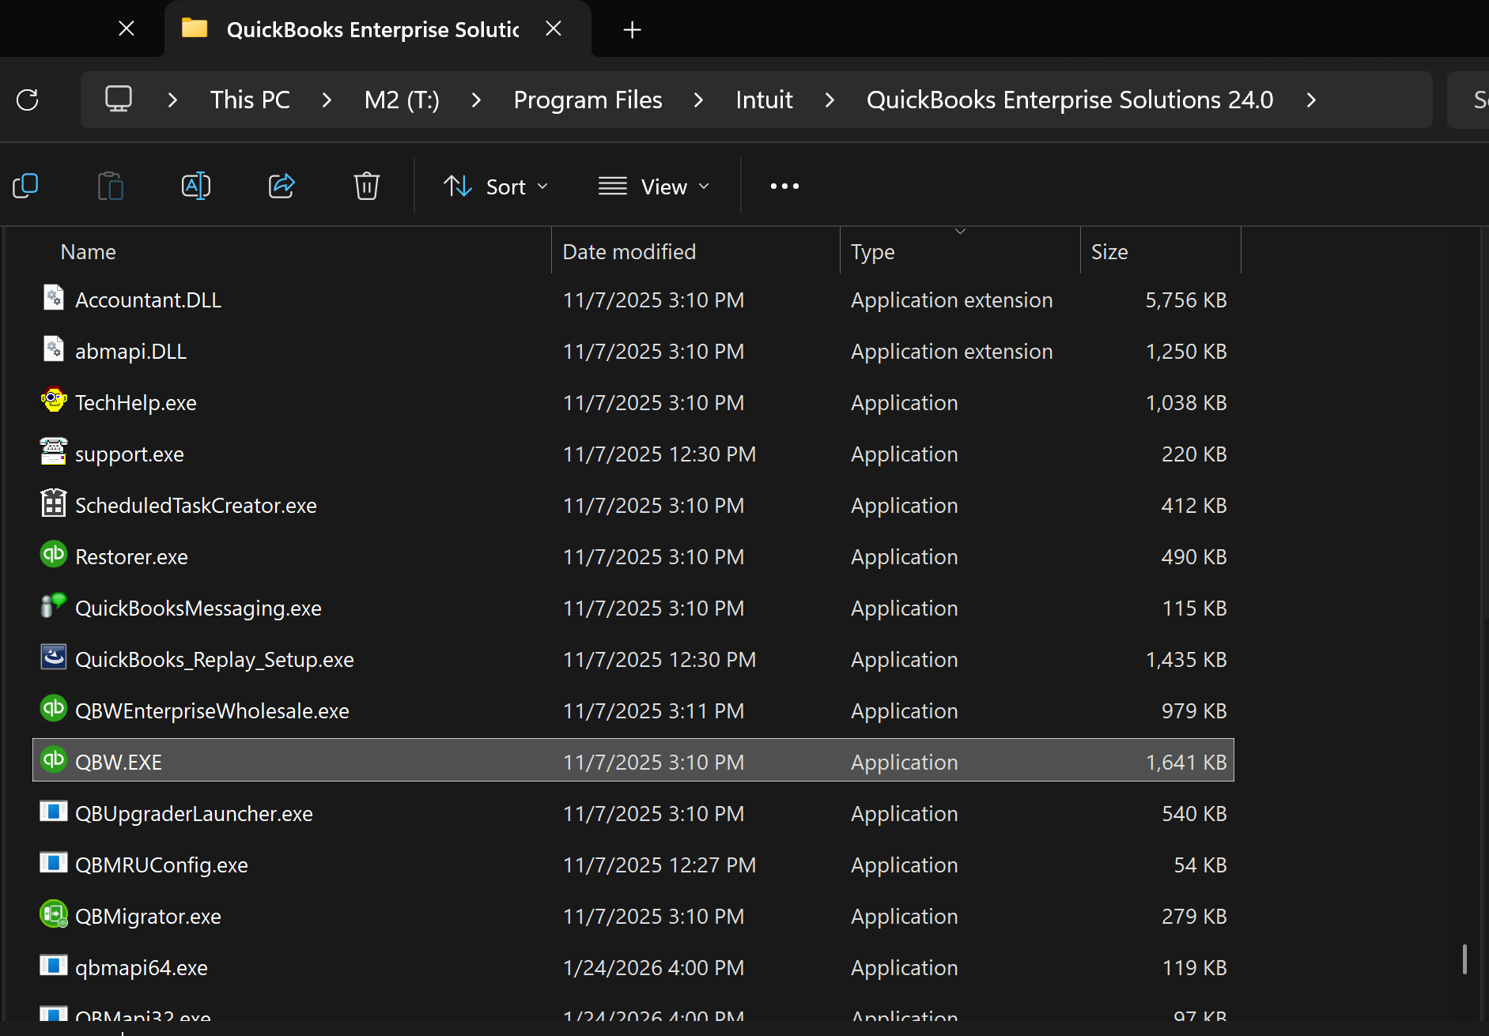Viewport: 1489px width, 1036px height.
Task: Click the TechHelp.exe face icon
Action: (54, 401)
